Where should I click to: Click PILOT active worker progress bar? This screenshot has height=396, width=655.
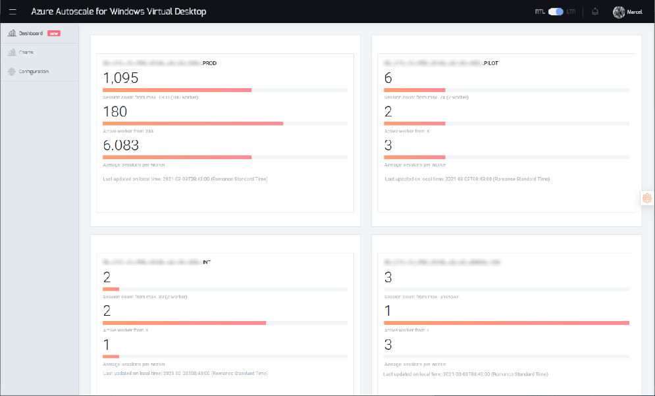point(506,124)
